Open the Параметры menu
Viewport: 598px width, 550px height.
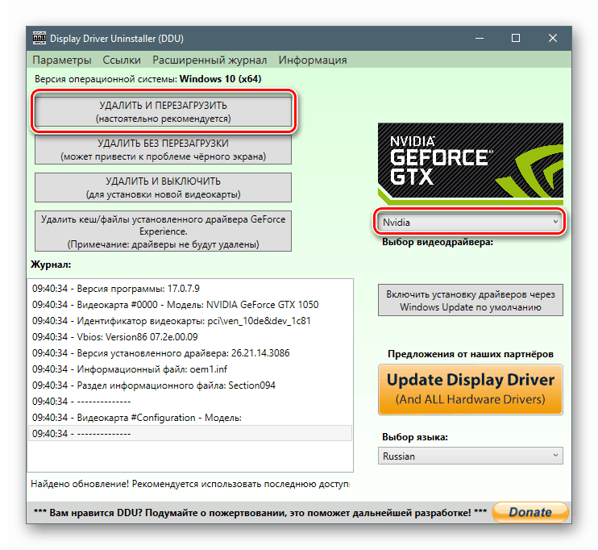click(62, 60)
